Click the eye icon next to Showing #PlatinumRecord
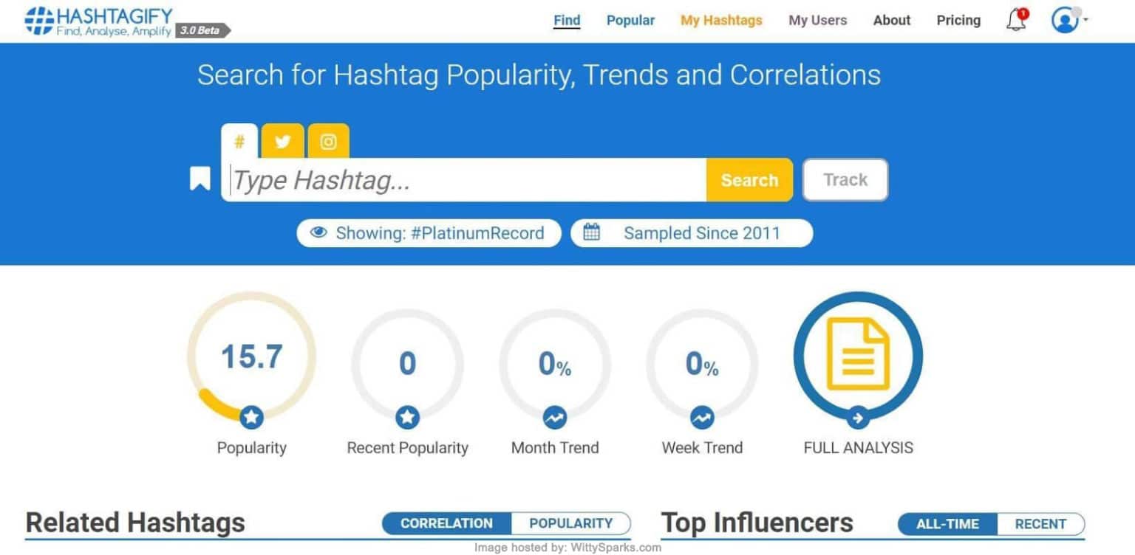This screenshot has width=1135, height=555. coord(318,232)
